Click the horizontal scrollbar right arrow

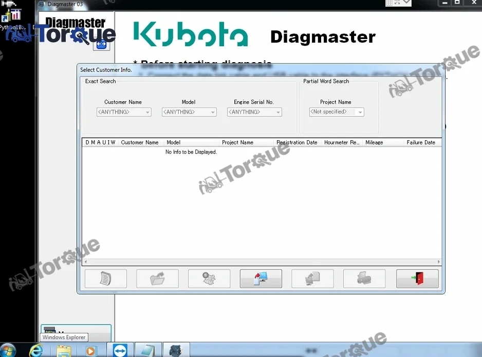tap(438, 262)
